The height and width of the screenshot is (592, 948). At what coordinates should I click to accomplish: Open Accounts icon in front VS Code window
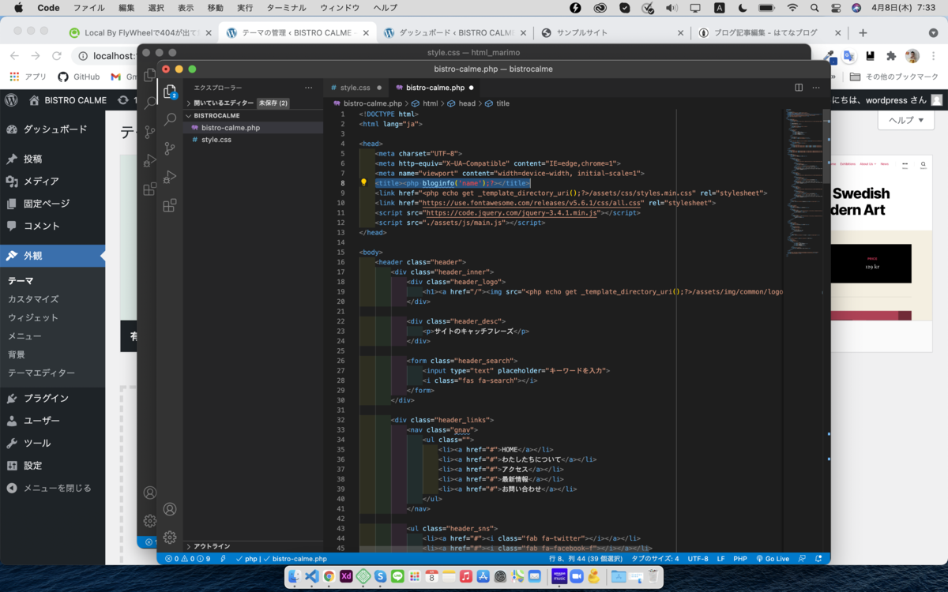[169, 509]
